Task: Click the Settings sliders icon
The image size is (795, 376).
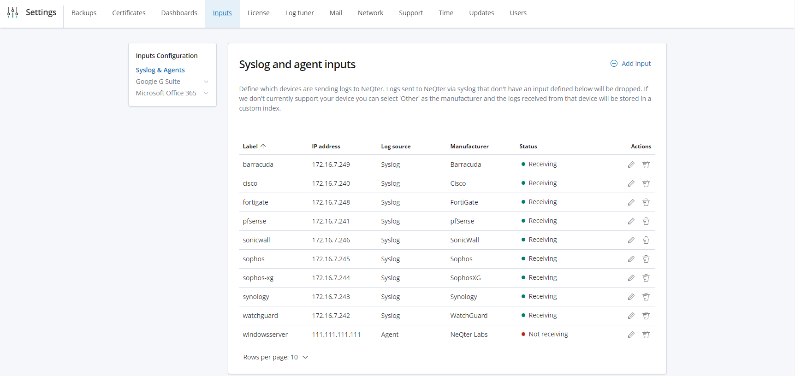Action: pos(13,12)
